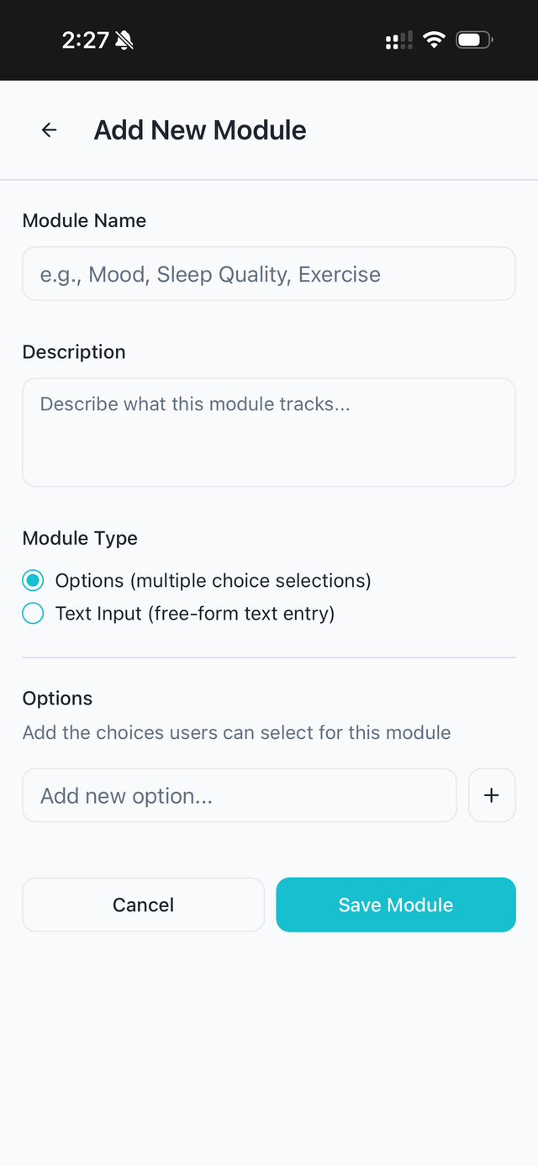Tap the clock showing 2:27
The height and width of the screenshot is (1166, 538).
point(84,39)
